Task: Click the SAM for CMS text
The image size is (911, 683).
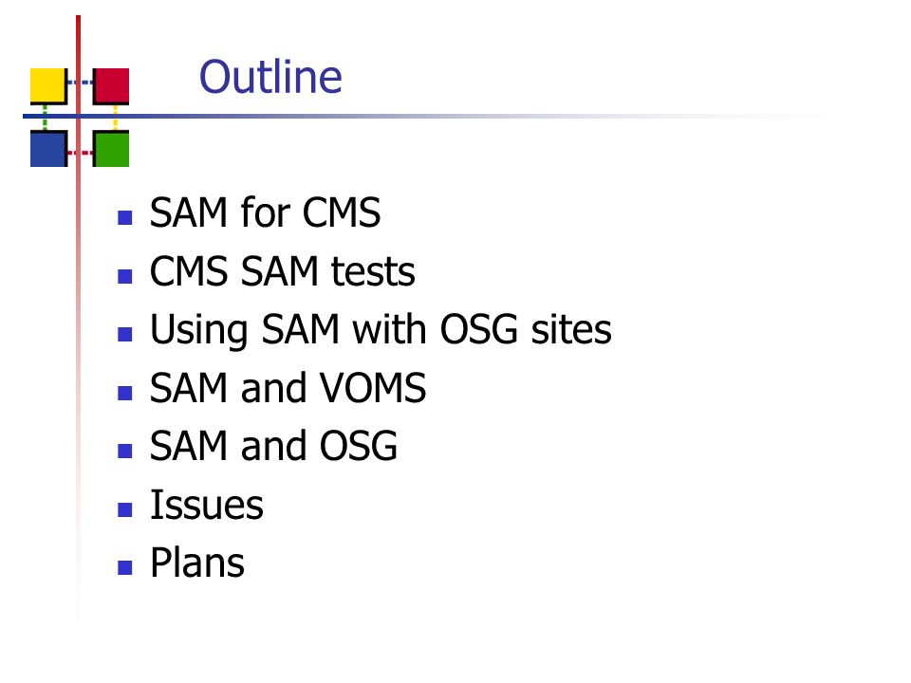Action: click(x=265, y=212)
